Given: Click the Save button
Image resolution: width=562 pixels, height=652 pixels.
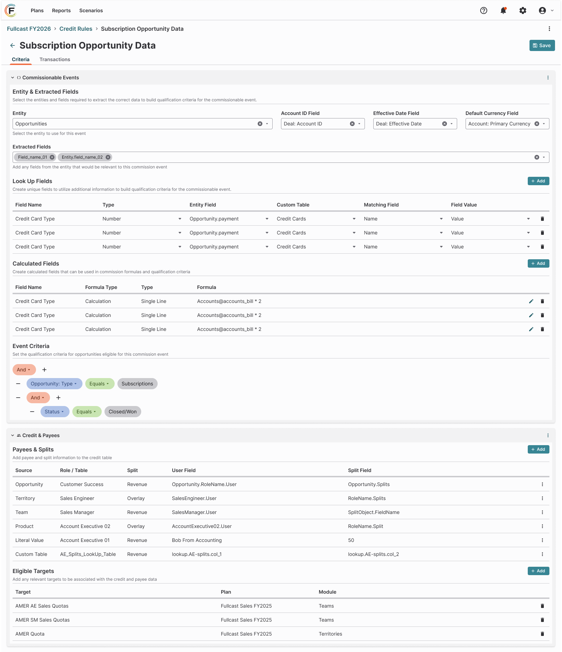Looking at the screenshot, I should (542, 45).
